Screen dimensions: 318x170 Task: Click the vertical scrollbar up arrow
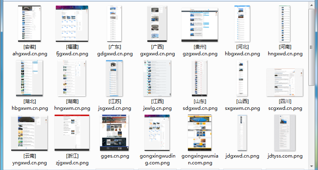(x=312, y=5)
